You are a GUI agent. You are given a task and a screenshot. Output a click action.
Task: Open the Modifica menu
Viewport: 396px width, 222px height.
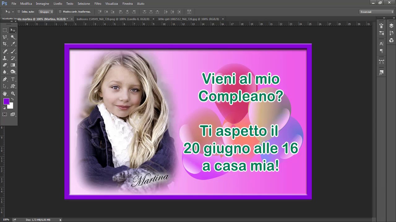coord(26,3)
